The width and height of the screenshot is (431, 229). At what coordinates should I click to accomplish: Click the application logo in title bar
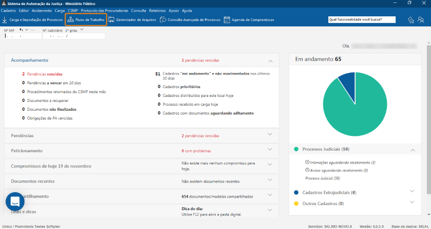coord(3,3)
